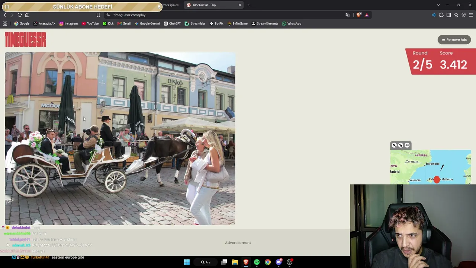476x268 pixels.
Task: Open the YouTube bookmark
Action: tap(90, 23)
